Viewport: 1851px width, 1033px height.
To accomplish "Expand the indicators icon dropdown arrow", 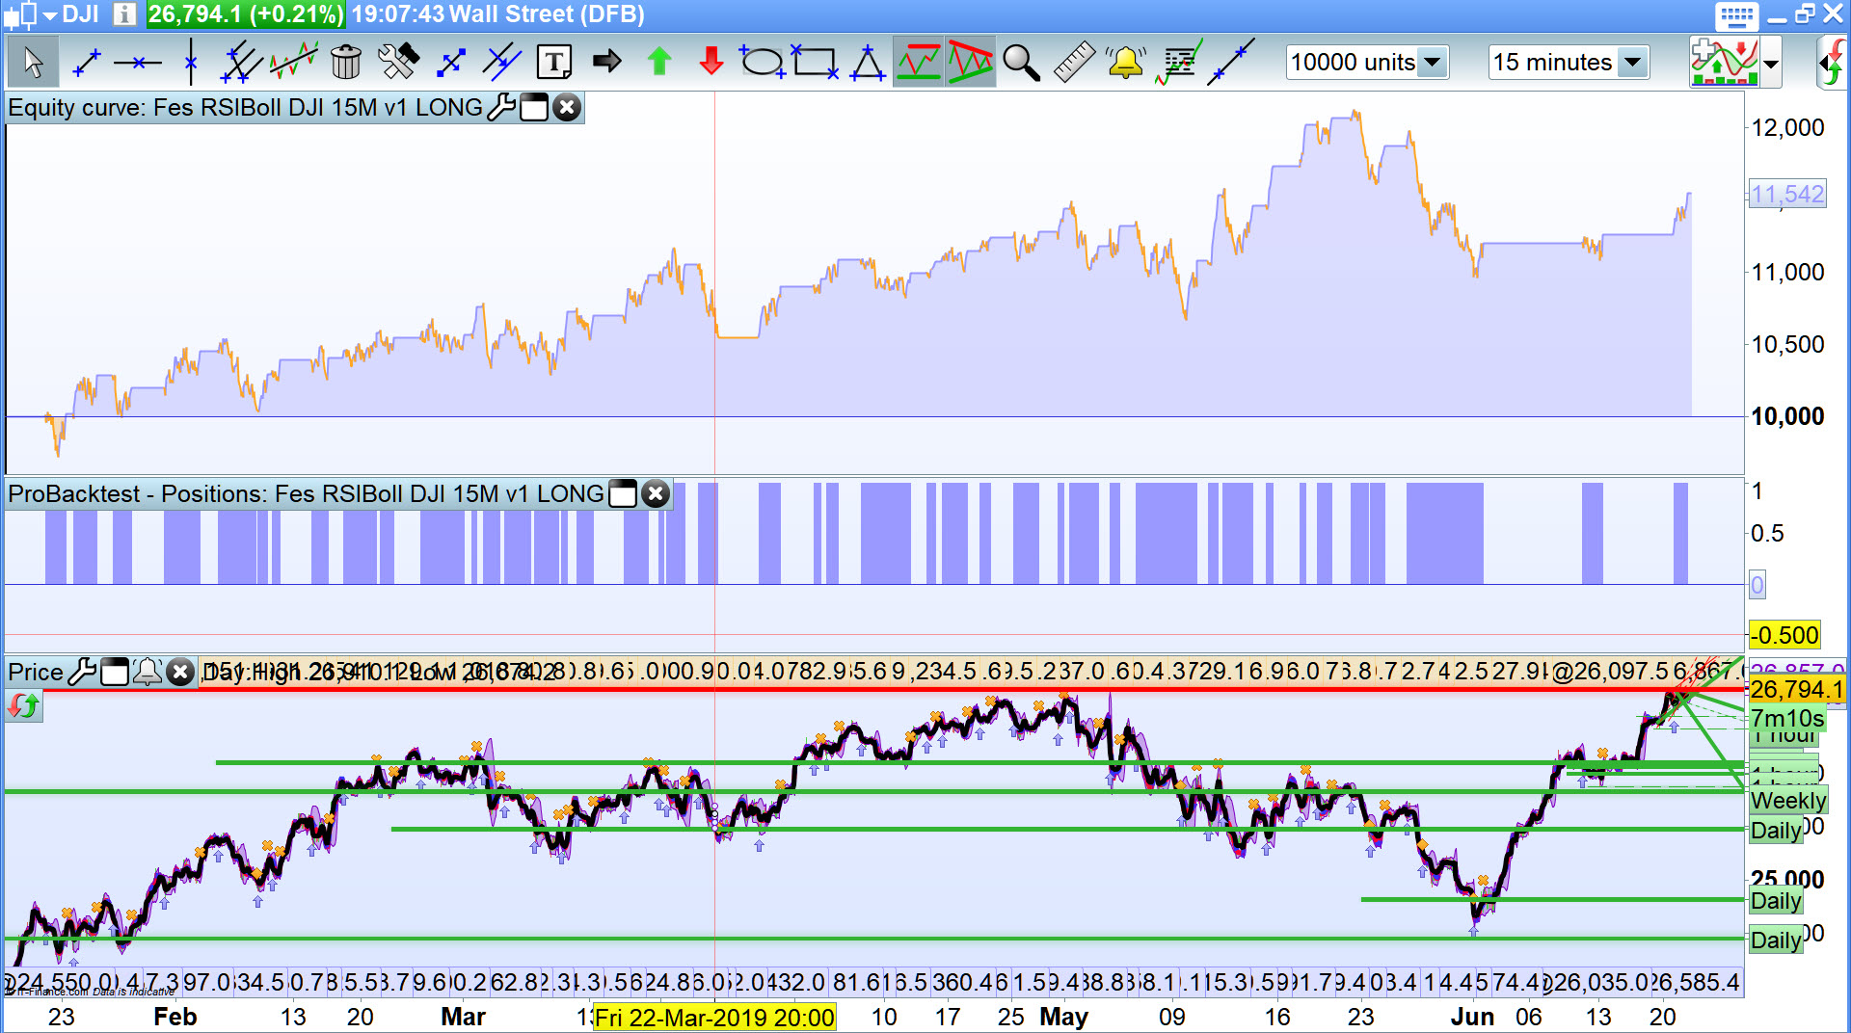I will [x=1771, y=64].
